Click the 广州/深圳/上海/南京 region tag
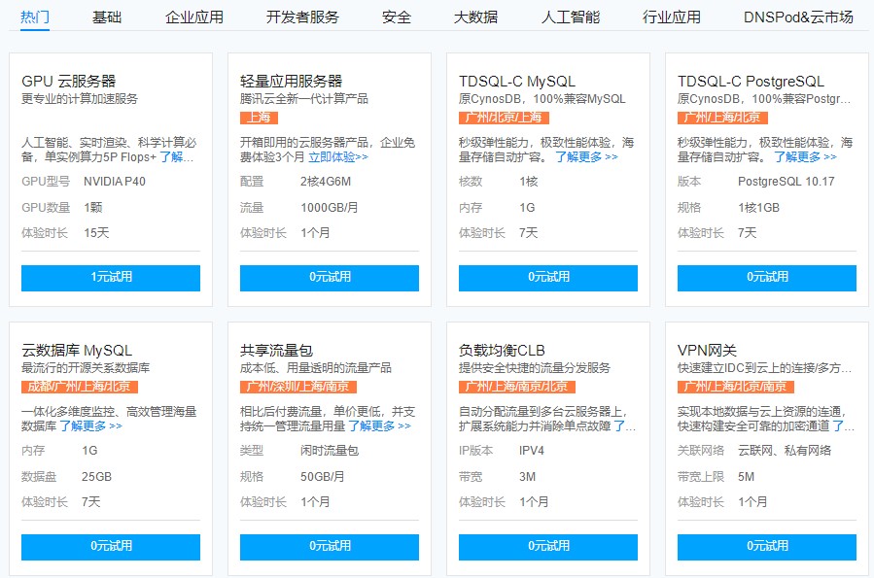 (x=298, y=387)
